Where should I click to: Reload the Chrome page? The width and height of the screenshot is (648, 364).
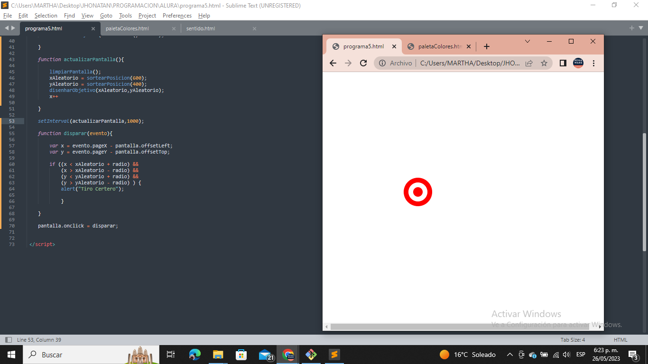click(x=363, y=63)
